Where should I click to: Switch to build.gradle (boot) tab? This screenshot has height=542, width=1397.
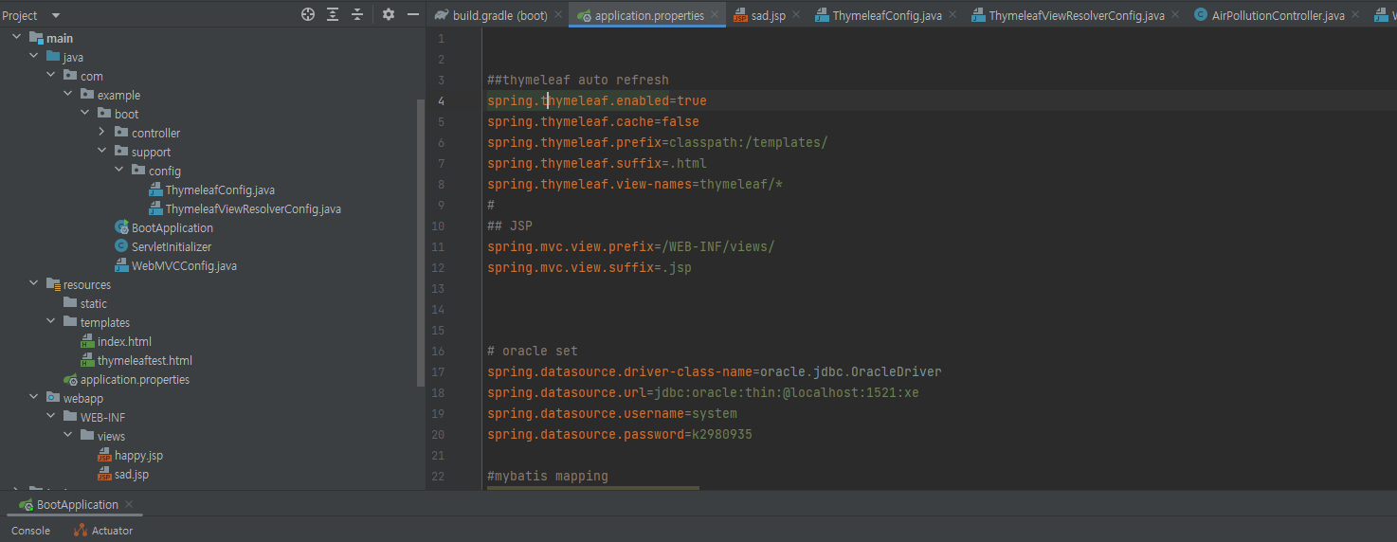pos(499,15)
